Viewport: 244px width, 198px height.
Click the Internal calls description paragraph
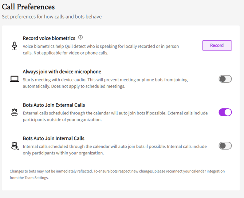click(114, 150)
